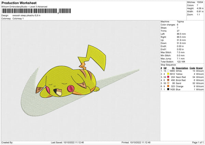This screenshot has width=205, height=145.
Task: Click the Right extent value 86.5 mm
Action: (x=181, y=37)
